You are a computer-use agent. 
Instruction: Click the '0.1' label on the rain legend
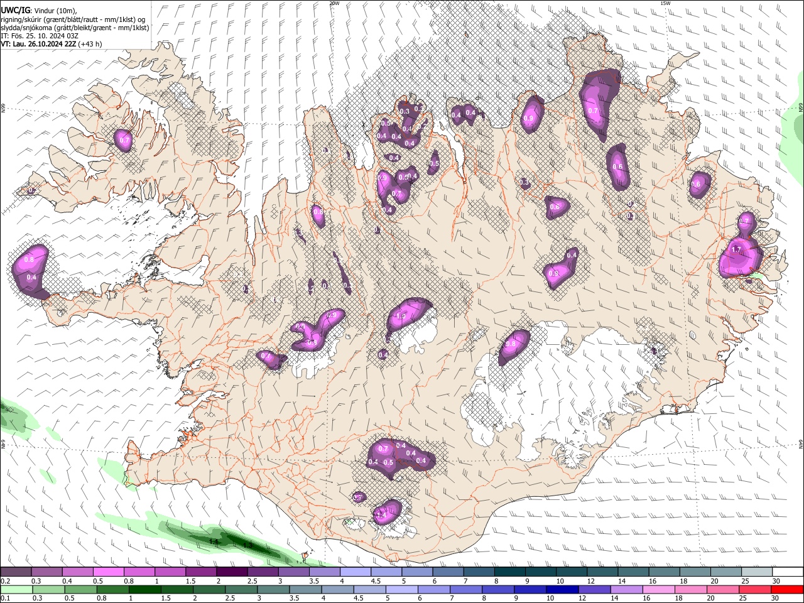click(x=6, y=598)
